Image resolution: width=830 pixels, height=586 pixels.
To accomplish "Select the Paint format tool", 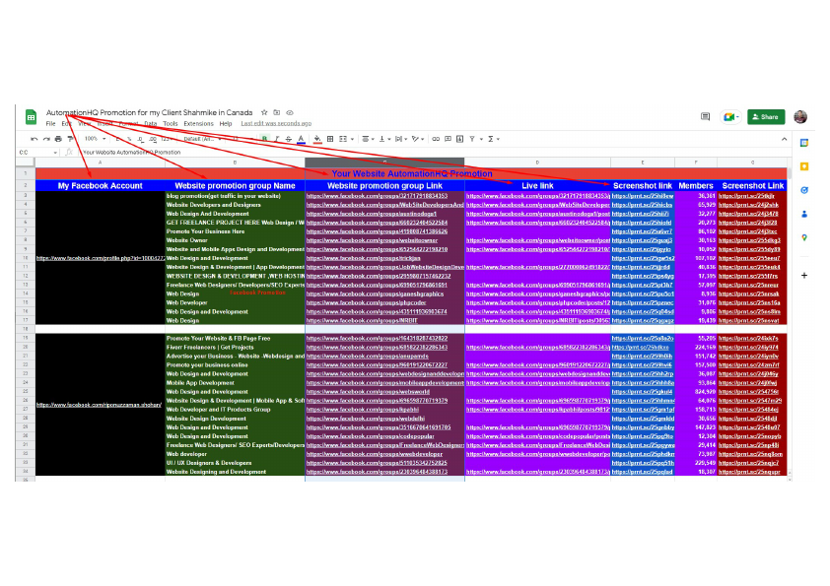I will pos(70,139).
